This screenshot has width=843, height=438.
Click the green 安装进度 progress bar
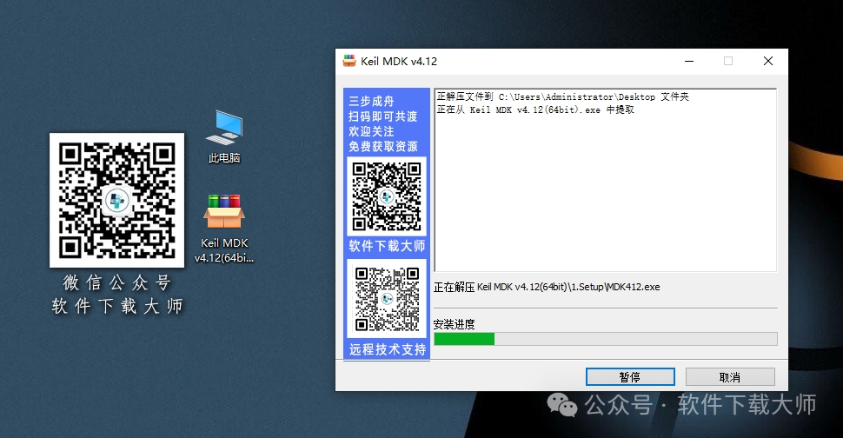[x=606, y=339]
